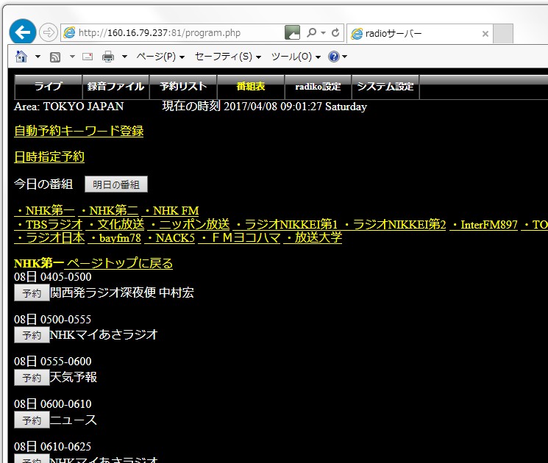Switch to the radiko設定 tab
This screenshot has width=548, height=463.
pos(318,87)
